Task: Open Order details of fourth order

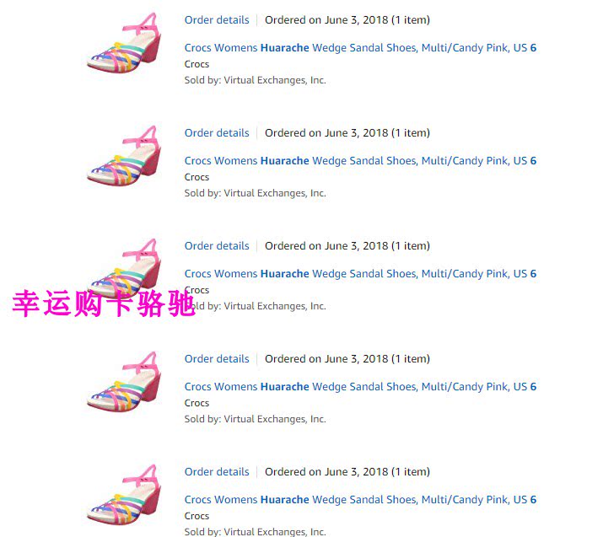Action: 217,359
